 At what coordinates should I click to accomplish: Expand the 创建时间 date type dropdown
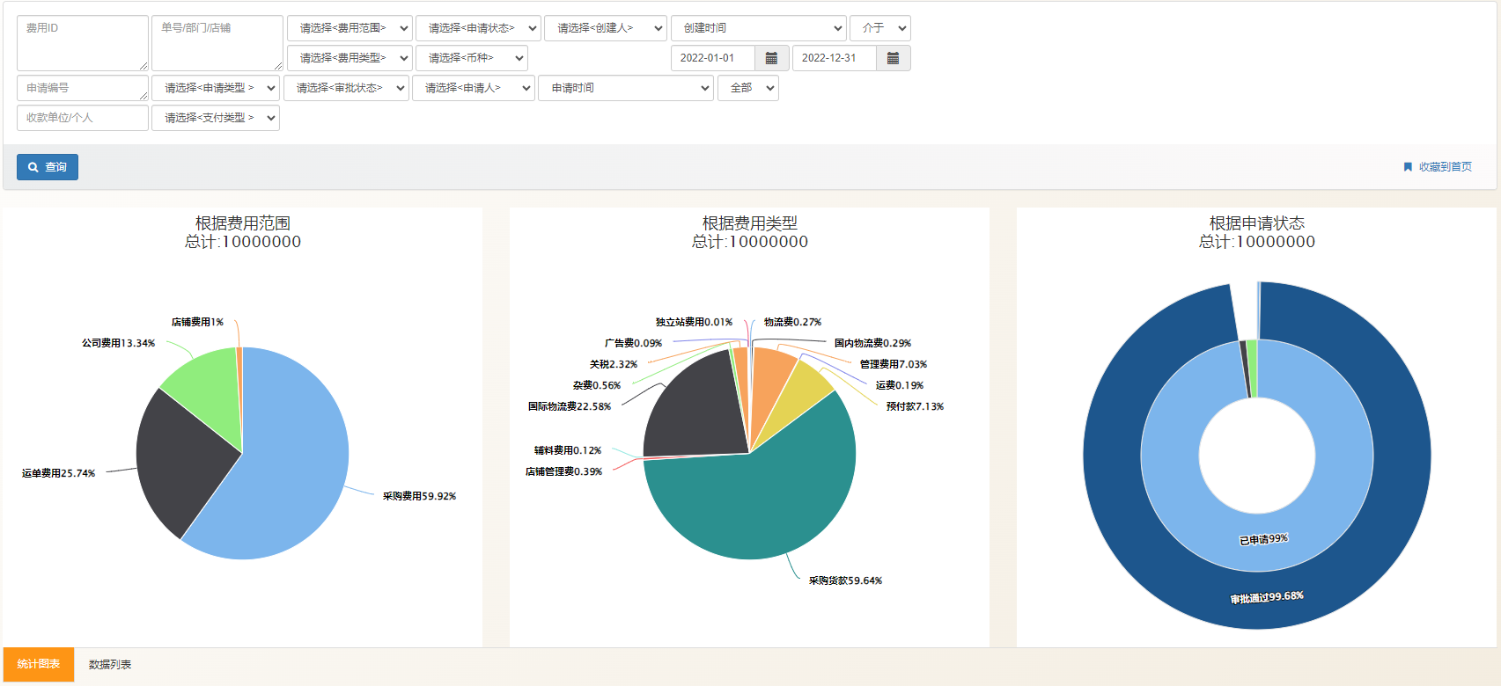(x=759, y=28)
